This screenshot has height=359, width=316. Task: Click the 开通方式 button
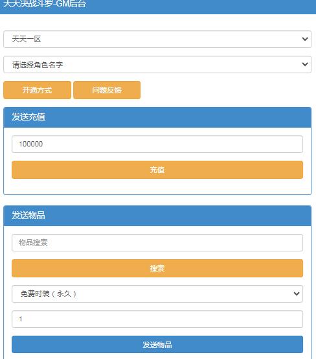(x=37, y=90)
